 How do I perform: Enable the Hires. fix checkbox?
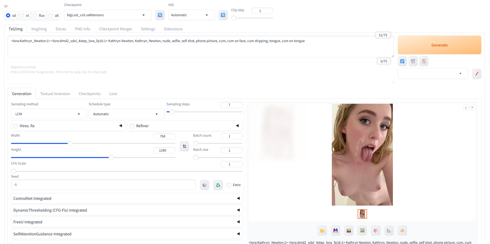[x=15, y=126]
